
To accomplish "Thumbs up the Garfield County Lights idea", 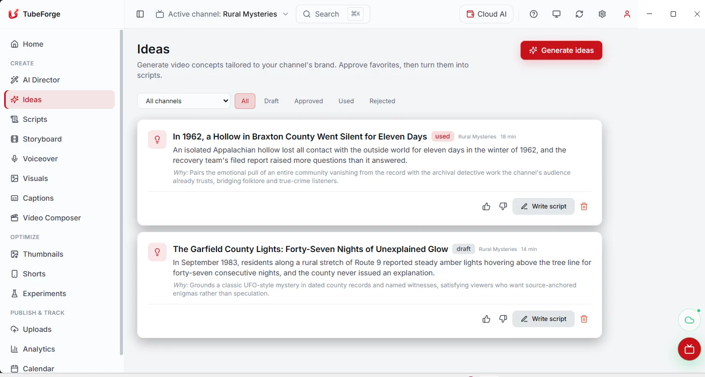I will pos(486,319).
